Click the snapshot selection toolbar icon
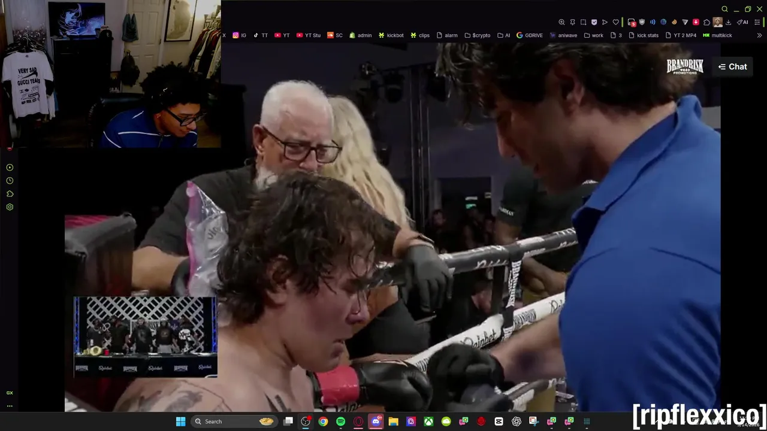This screenshot has height=431, width=767. (583, 22)
